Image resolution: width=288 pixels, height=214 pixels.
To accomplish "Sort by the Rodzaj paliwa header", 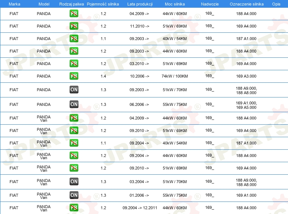I will coord(71,4).
